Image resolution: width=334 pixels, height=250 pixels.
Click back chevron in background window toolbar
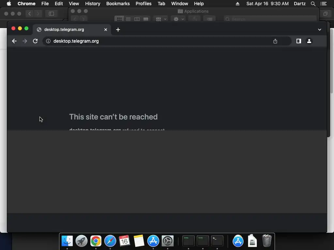click(x=29, y=14)
